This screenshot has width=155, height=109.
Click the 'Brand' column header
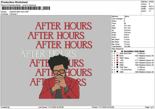(x=142, y=51)
